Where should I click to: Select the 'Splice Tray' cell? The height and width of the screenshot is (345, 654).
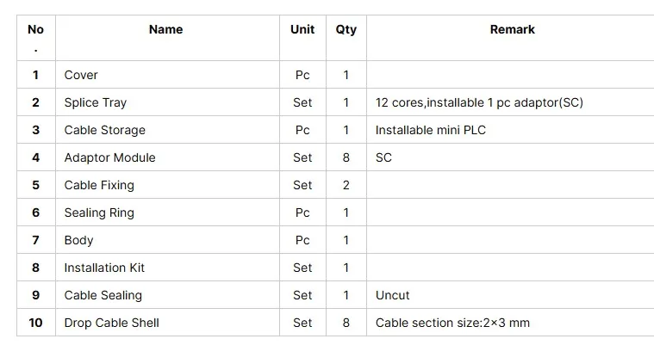(95, 102)
